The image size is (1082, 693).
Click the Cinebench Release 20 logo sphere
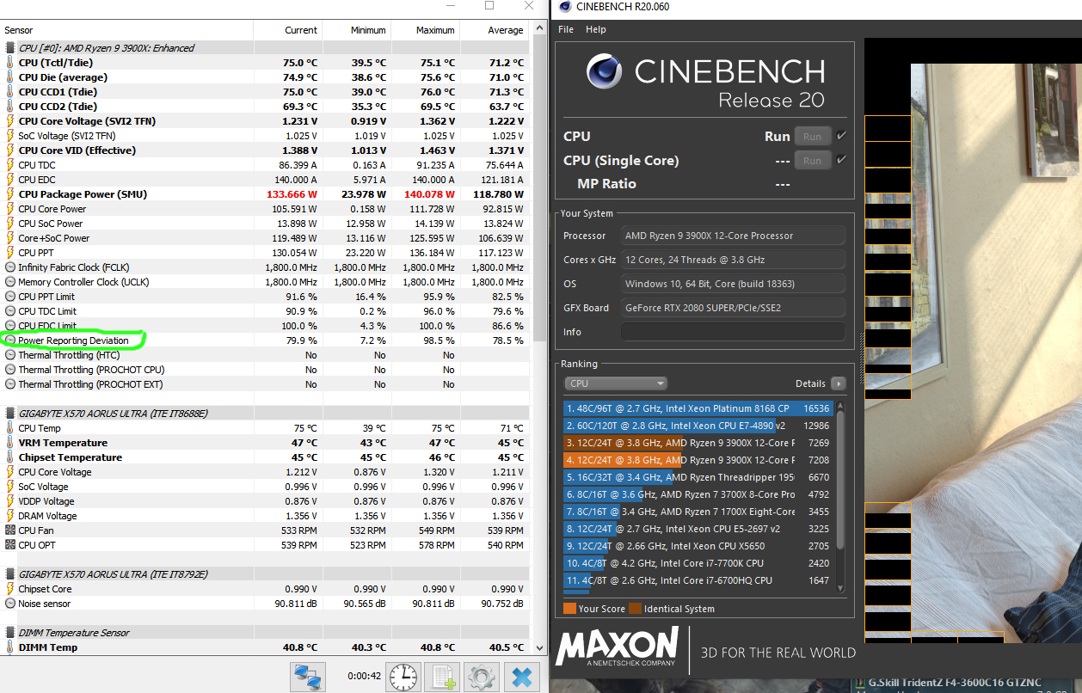[x=604, y=71]
